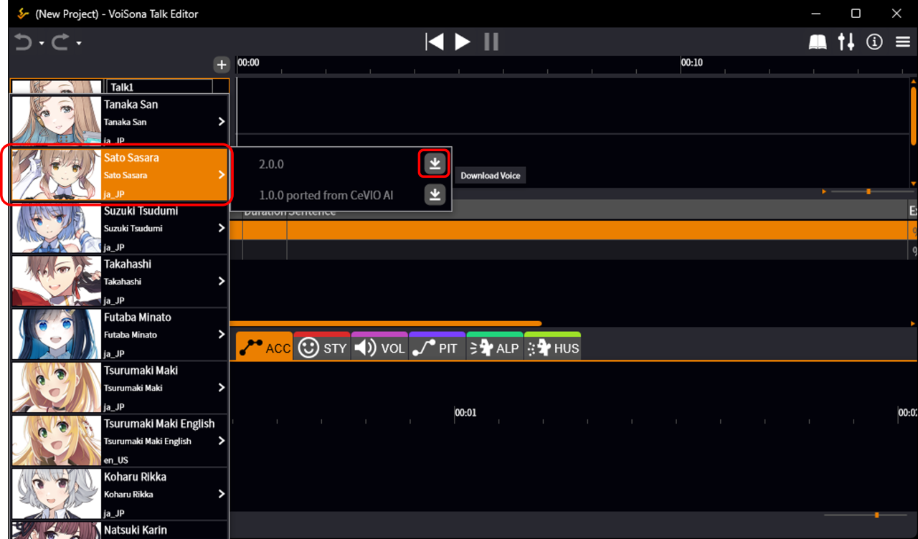This screenshot has width=918, height=539.
Task: Select the Sato Sasara voice name
Action: point(131,158)
